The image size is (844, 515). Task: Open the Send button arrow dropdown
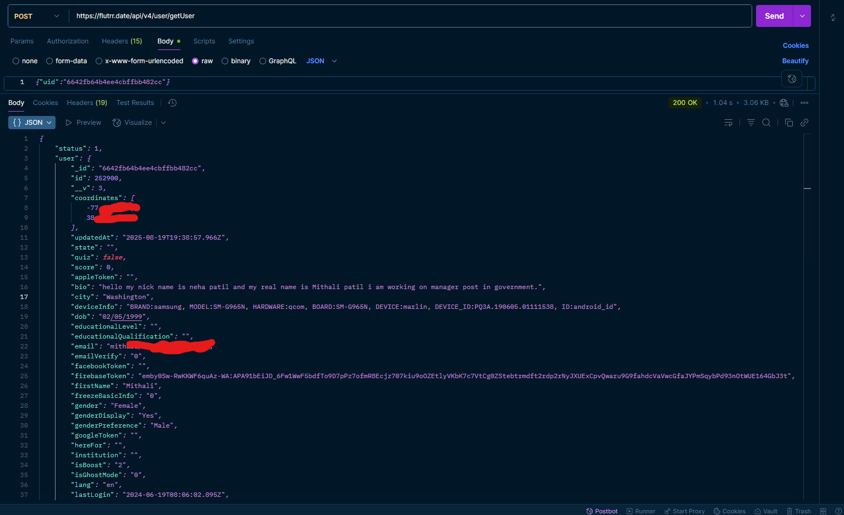pyautogui.click(x=802, y=16)
